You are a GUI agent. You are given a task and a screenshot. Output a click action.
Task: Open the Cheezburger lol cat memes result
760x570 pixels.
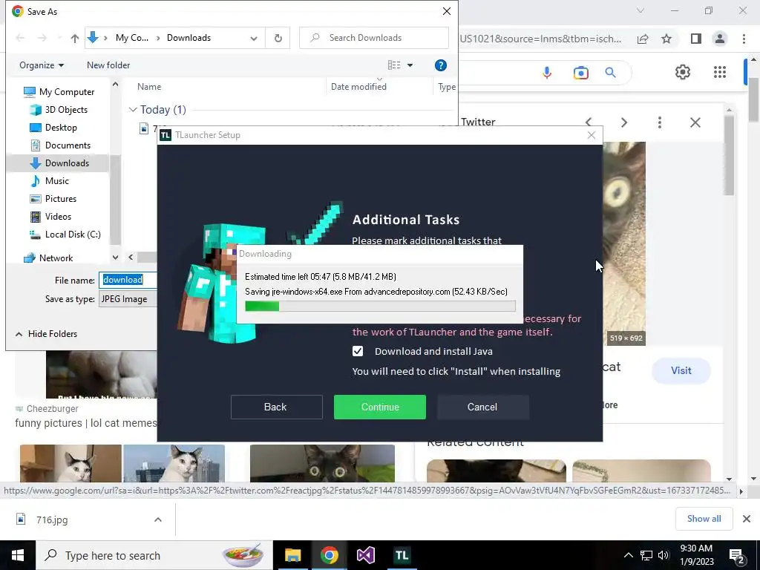[86, 423]
